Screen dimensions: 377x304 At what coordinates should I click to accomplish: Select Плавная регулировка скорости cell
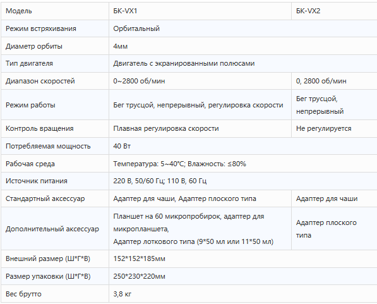click(x=200, y=128)
